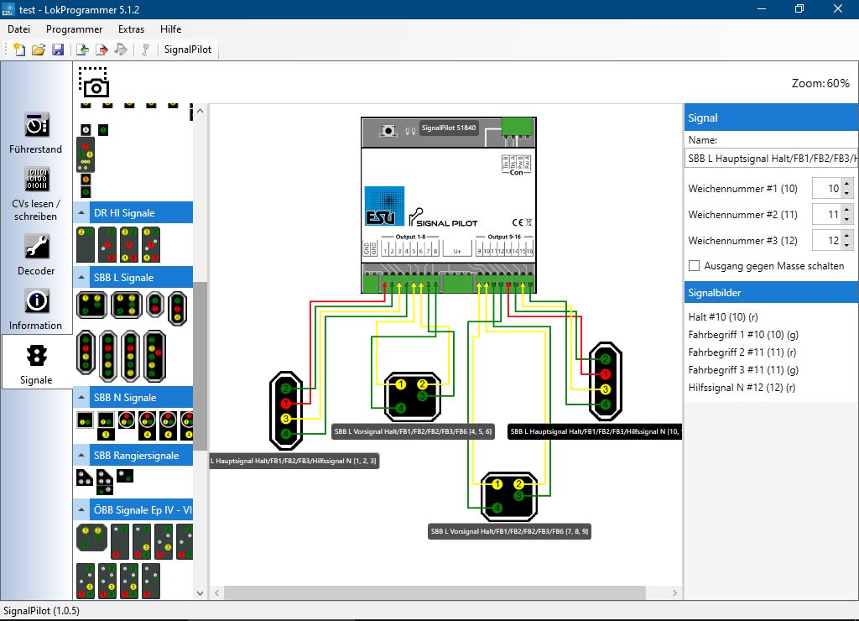Decrease Weichennummer #1 value
The image size is (859, 621).
point(847,193)
